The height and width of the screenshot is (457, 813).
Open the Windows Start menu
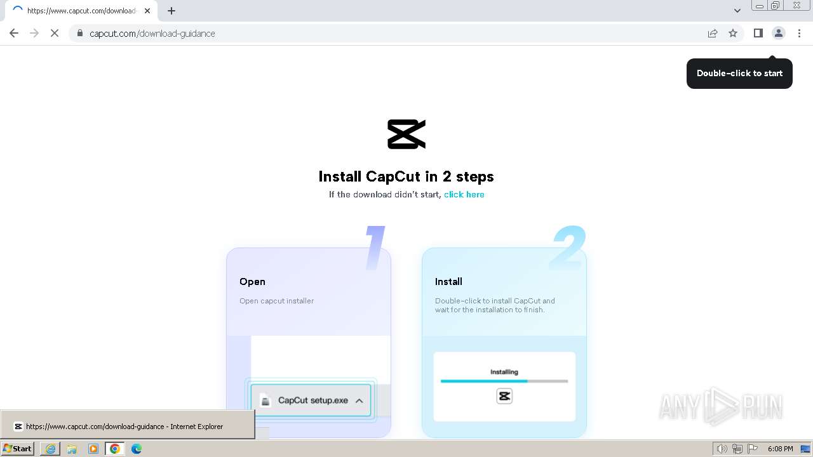click(18, 449)
